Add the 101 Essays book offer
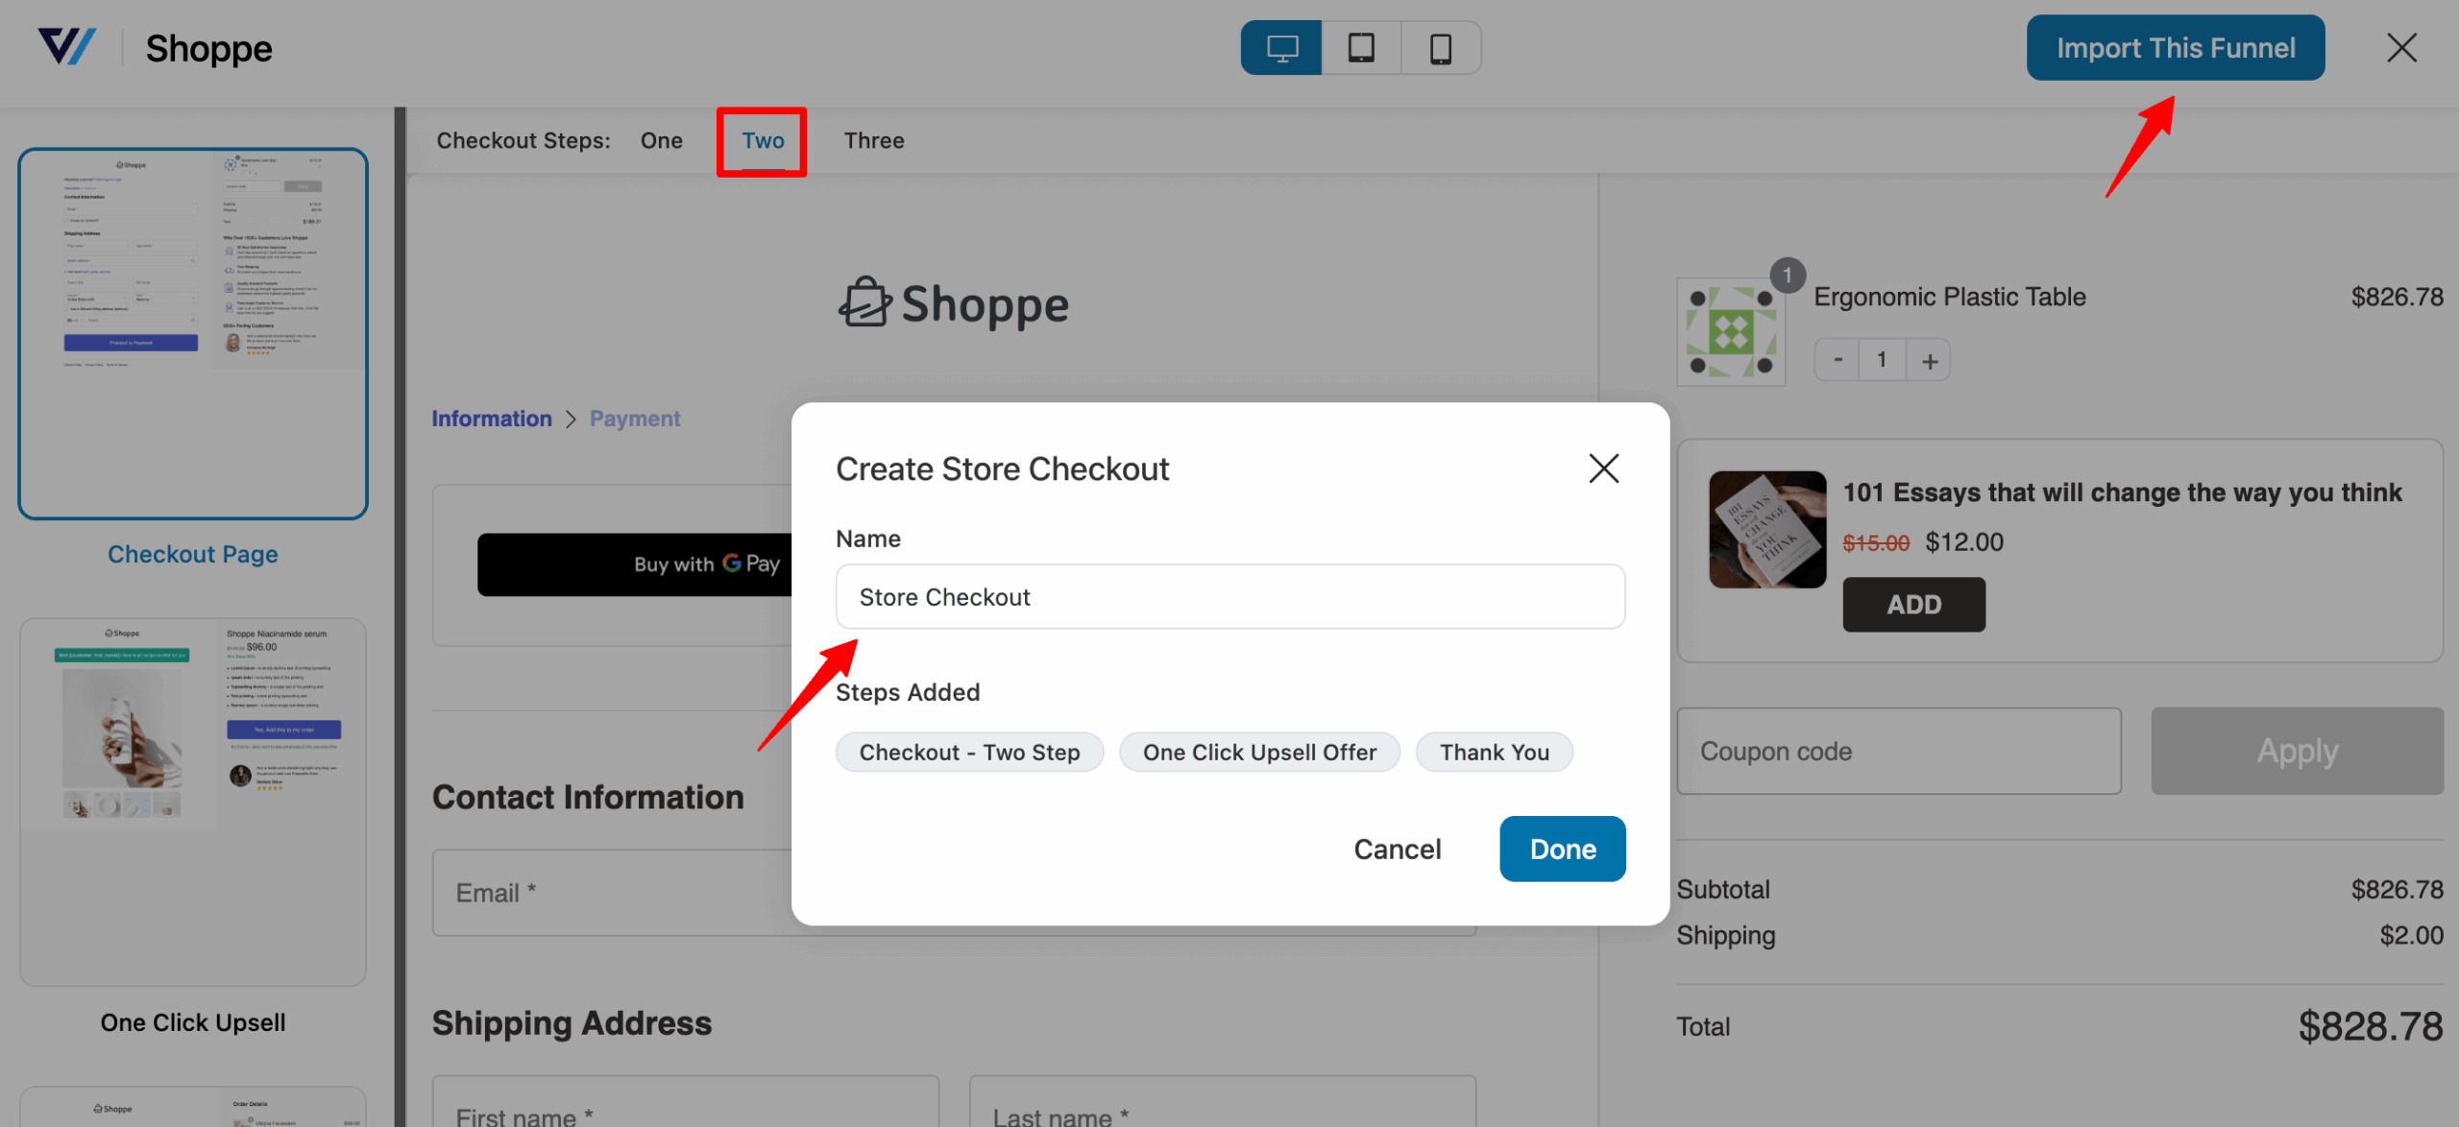The image size is (2459, 1127). 1913,605
